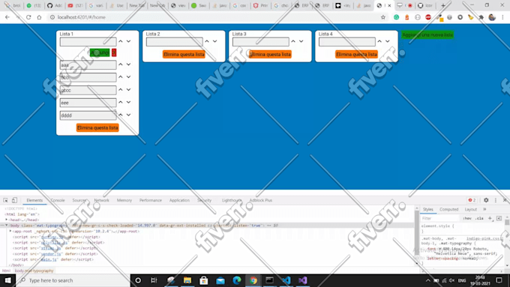Collapse the body node in the Elements tree

7,226
